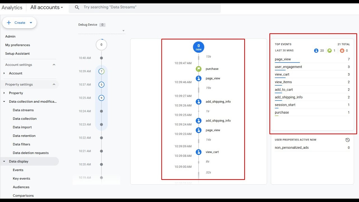Image resolution: width=359 pixels, height=202 pixels.
Task: Click the blue events count icon showing 20
Action: 316,50
